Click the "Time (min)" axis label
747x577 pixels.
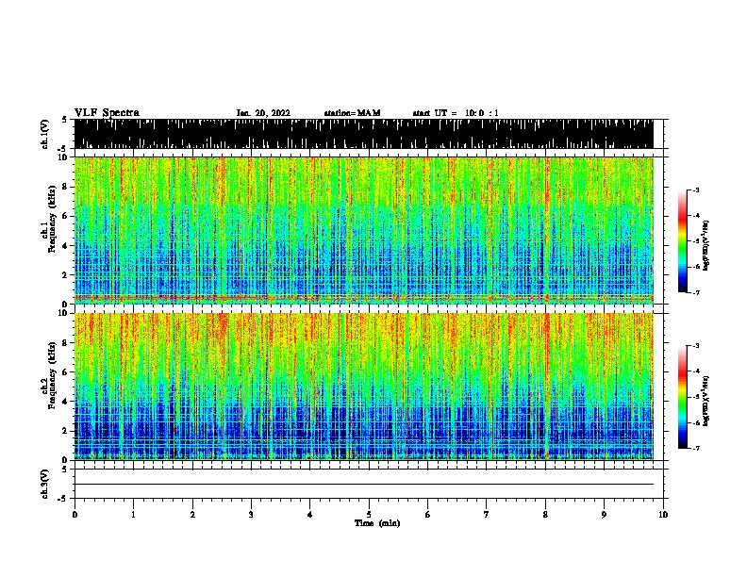pyautogui.click(x=377, y=523)
